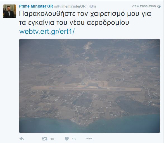
Task: Open the more options ellipsis icon
Action: coord(89,139)
